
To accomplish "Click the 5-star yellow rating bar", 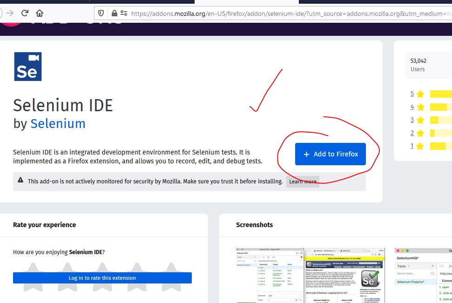I will (x=440, y=94).
